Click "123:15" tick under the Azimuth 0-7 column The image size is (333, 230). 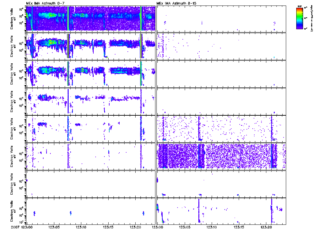pos(109,227)
